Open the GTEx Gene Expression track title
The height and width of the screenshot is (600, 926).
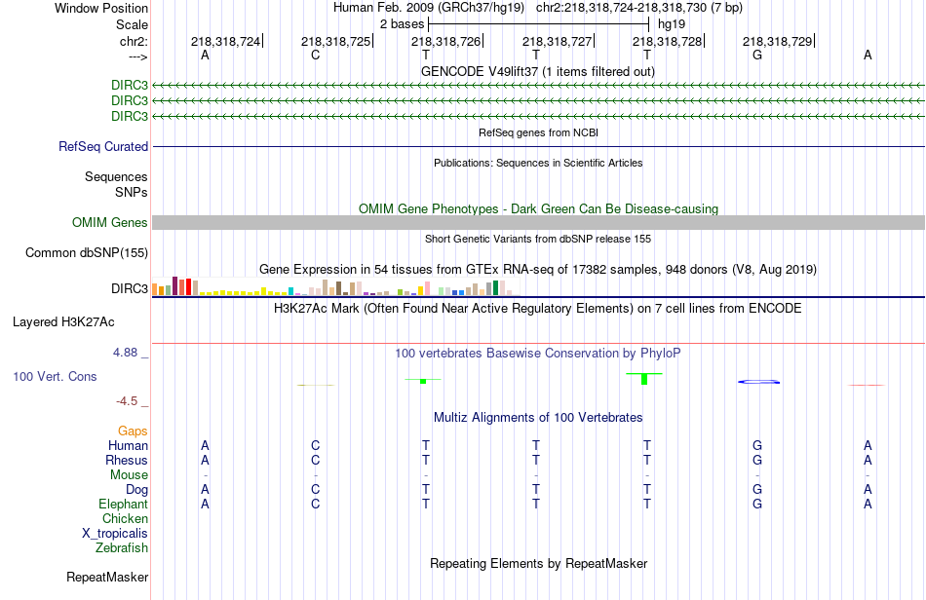pyautogui.click(x=538, y=270)
